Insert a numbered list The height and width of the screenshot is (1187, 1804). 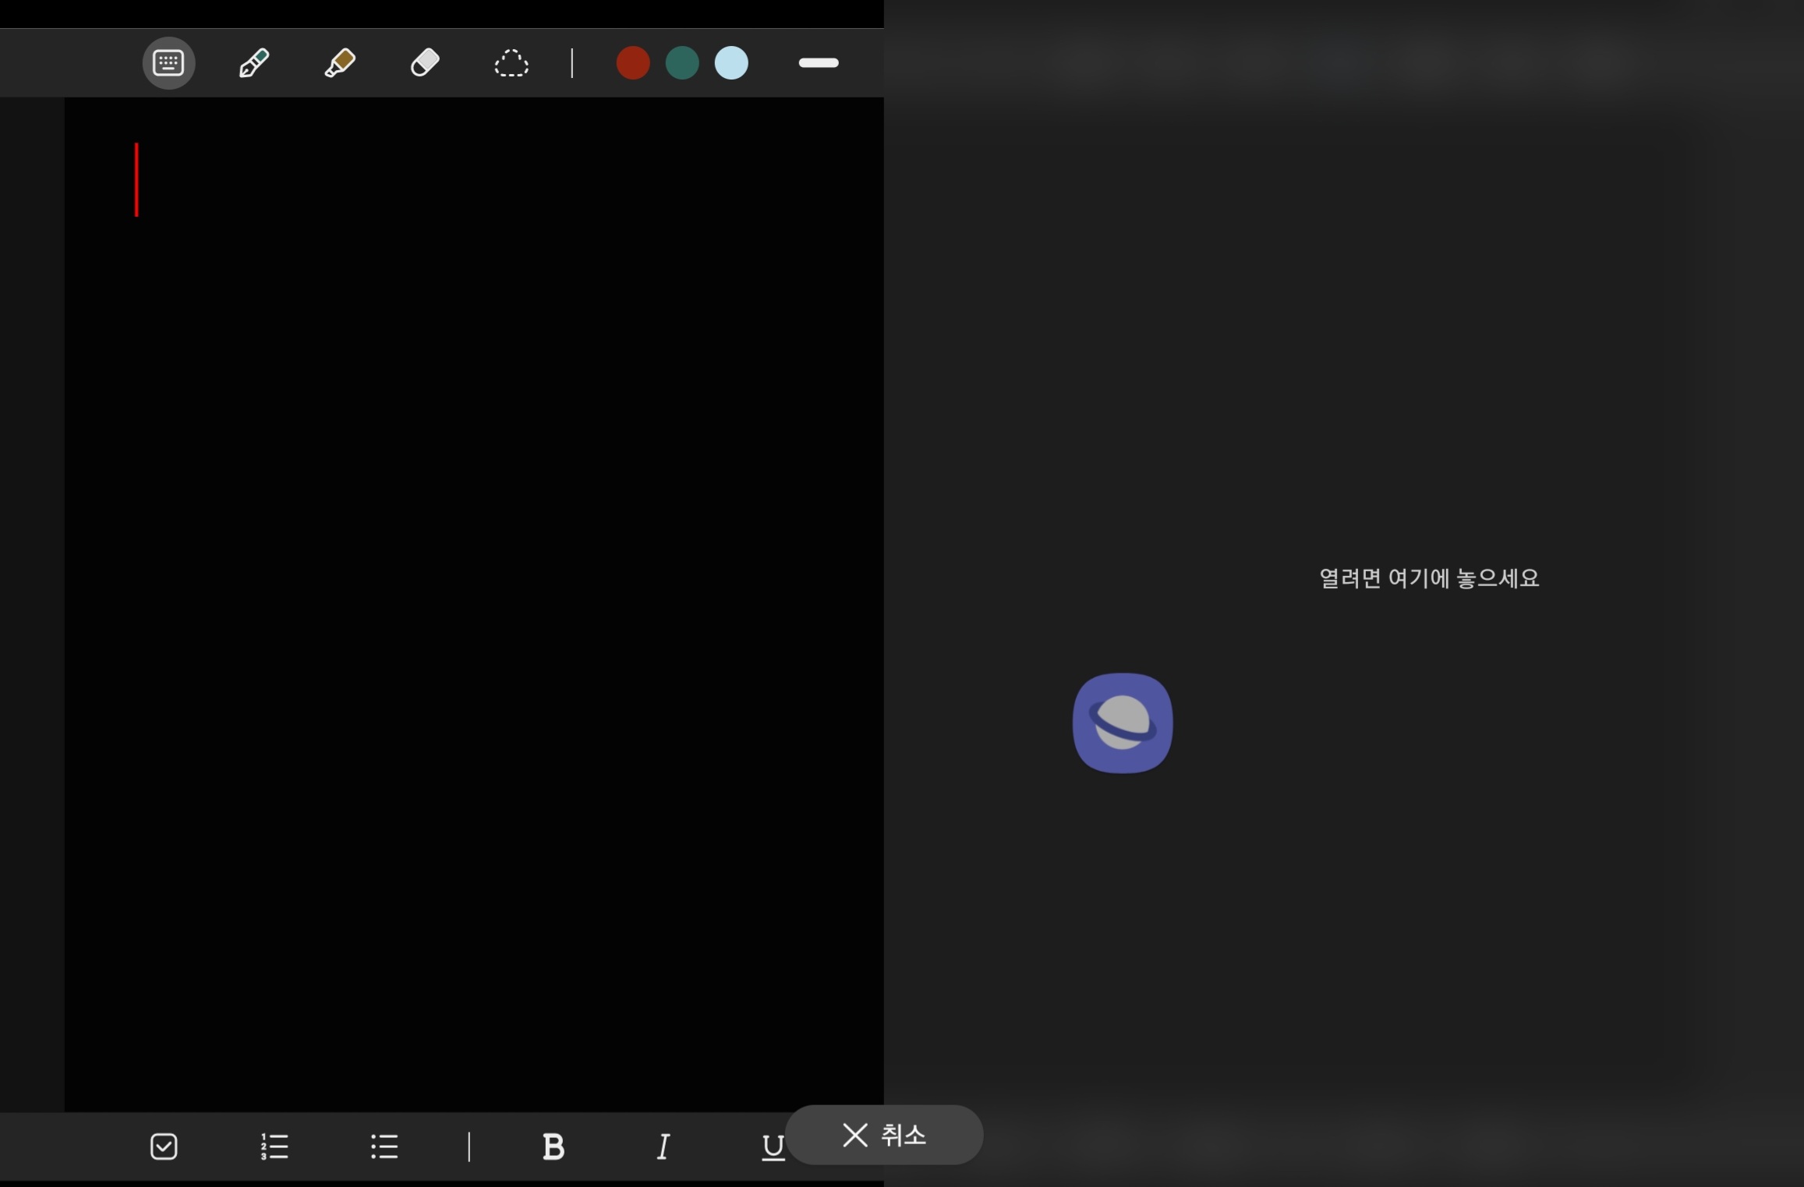point(274,1146)
